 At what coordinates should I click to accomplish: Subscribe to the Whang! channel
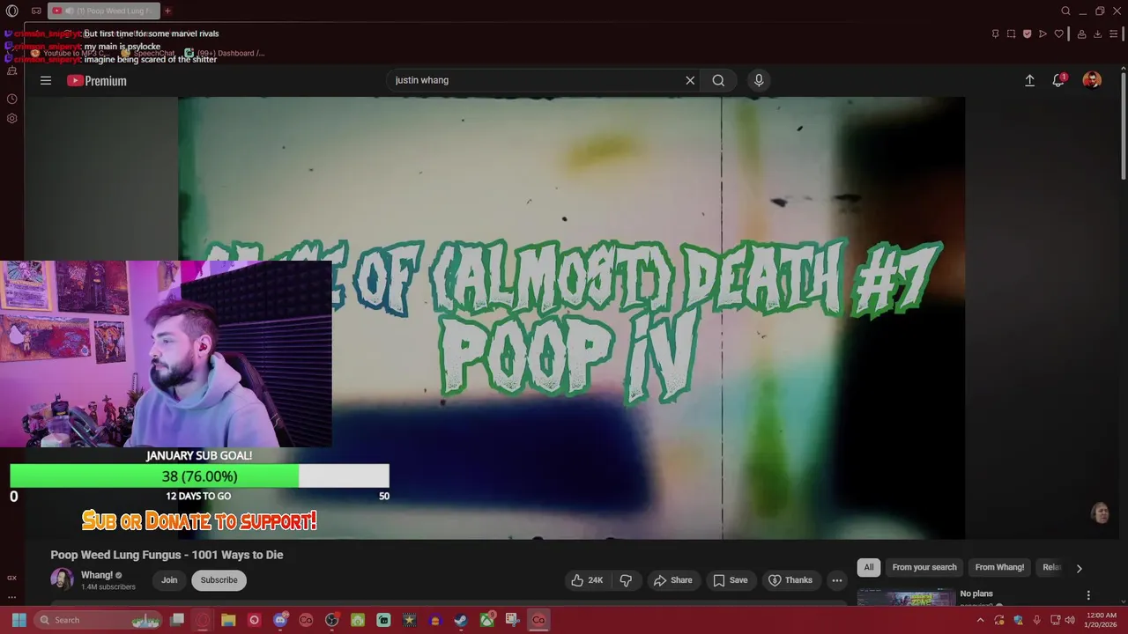click(x=219, y=580)
